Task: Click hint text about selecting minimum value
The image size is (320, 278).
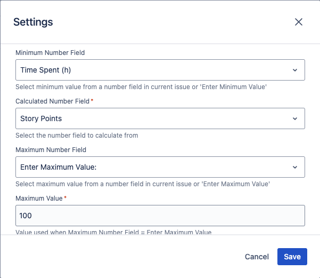Action: tap(141, 86)
